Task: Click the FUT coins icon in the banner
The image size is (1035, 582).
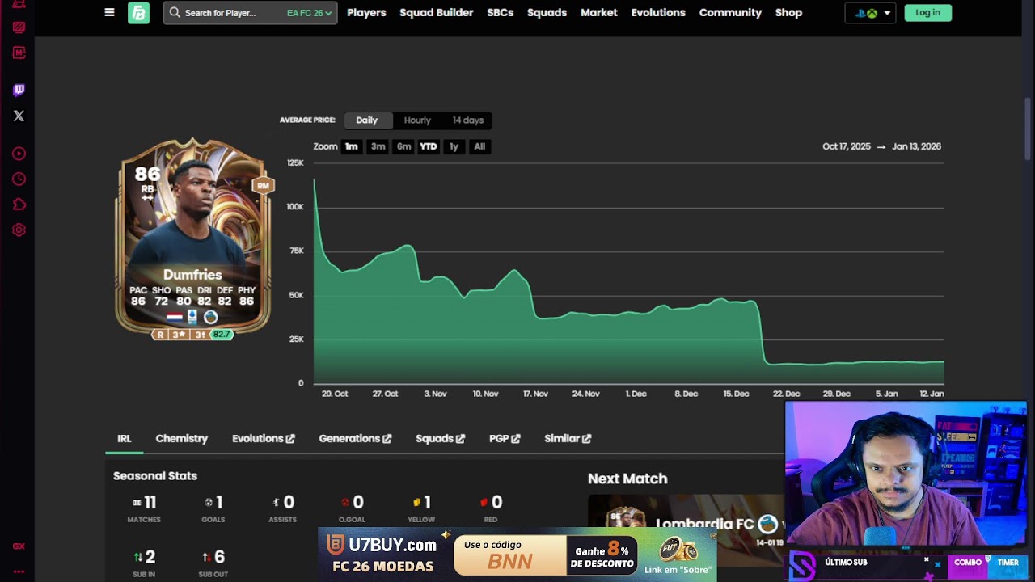Action: [x=679, y=550]
